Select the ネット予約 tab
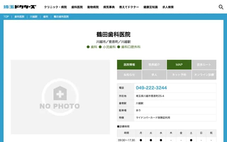 click(x=179, y=75)
